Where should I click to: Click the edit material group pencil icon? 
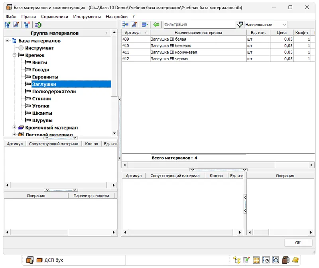[16, 25]
